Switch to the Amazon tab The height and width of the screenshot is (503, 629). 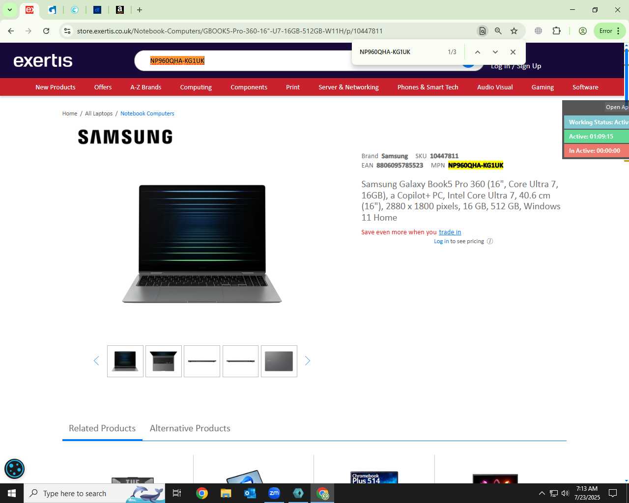tap(120, 10)
